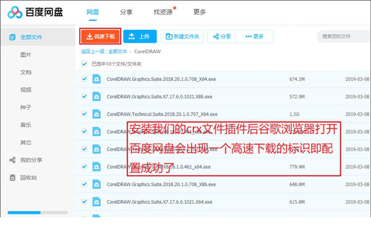This screenshot has height=226, width=371.
Task: Uncheck CorelDRAW.Graphics.Suite.X7.17.6.0.1021.X64.exe checkbox
Action: [84, 202]
